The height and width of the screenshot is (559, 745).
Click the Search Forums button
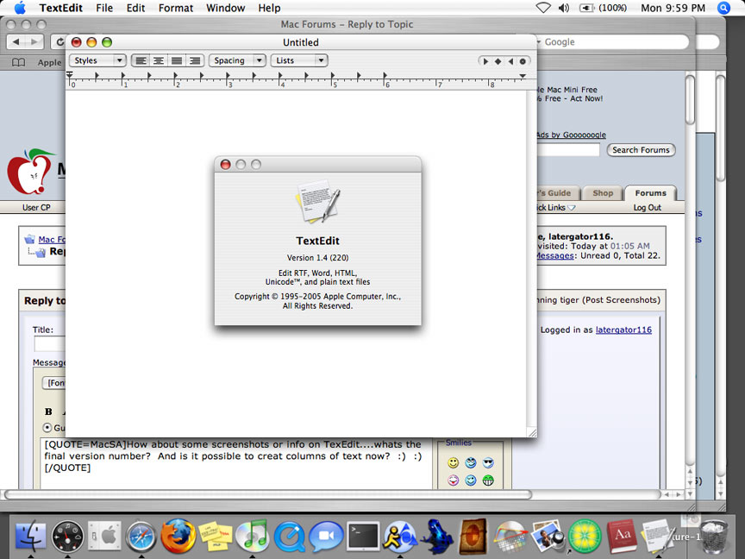pyautogui.click(x=641, y=150)
